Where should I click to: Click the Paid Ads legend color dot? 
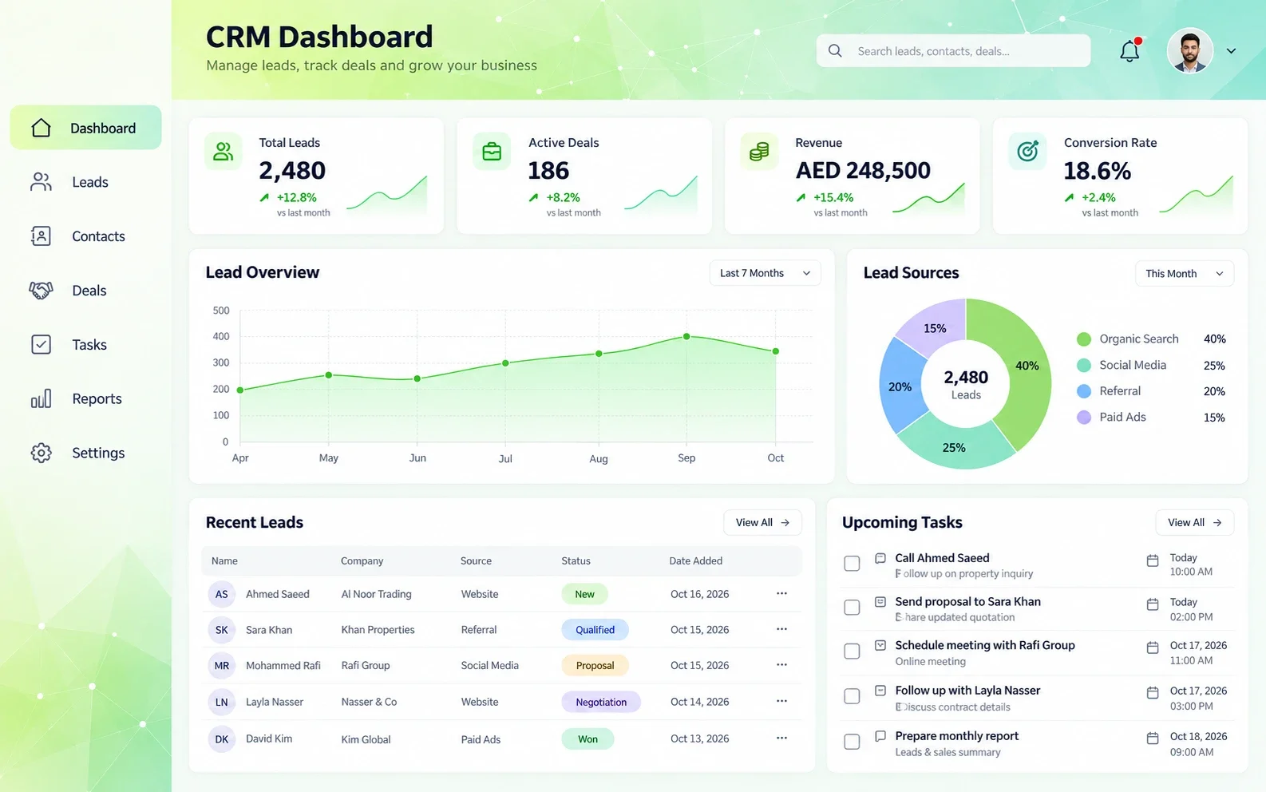tap(1084, 418)
